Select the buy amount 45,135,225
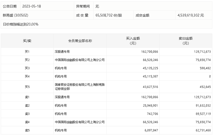213x135 pixels. point(150,68)
